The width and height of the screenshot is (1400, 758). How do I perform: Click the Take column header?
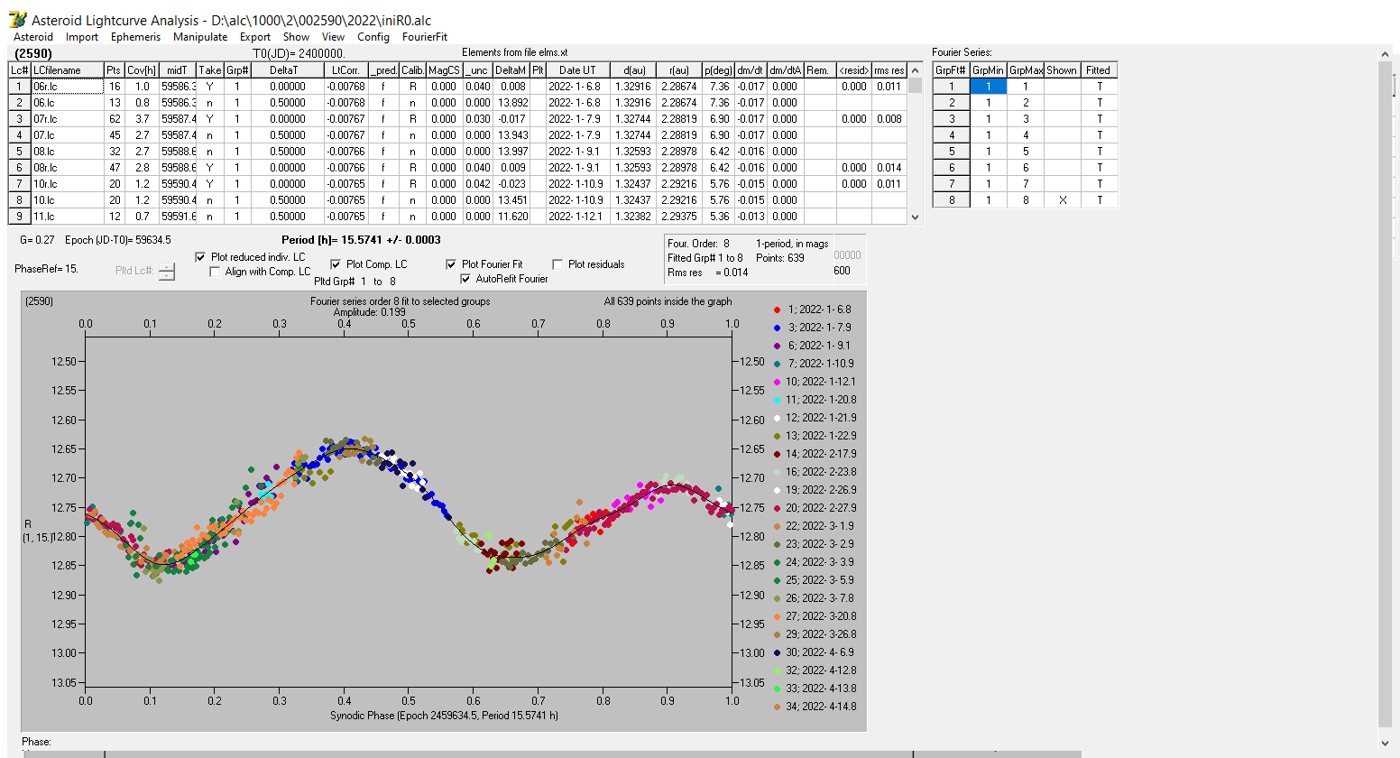[x=210, y=70]
